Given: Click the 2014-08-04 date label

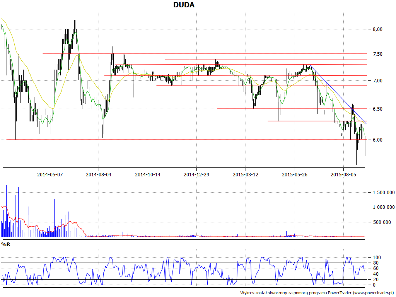Looking at the screenshot, I should 99,174.
